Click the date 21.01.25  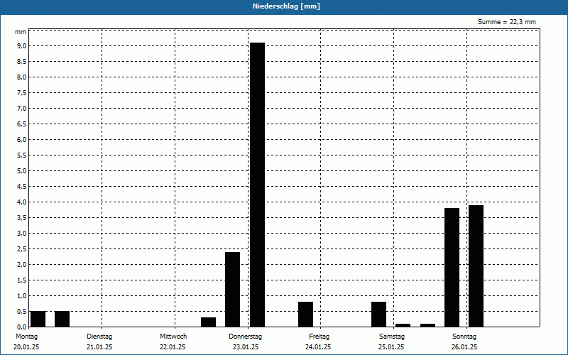(99, 347)
